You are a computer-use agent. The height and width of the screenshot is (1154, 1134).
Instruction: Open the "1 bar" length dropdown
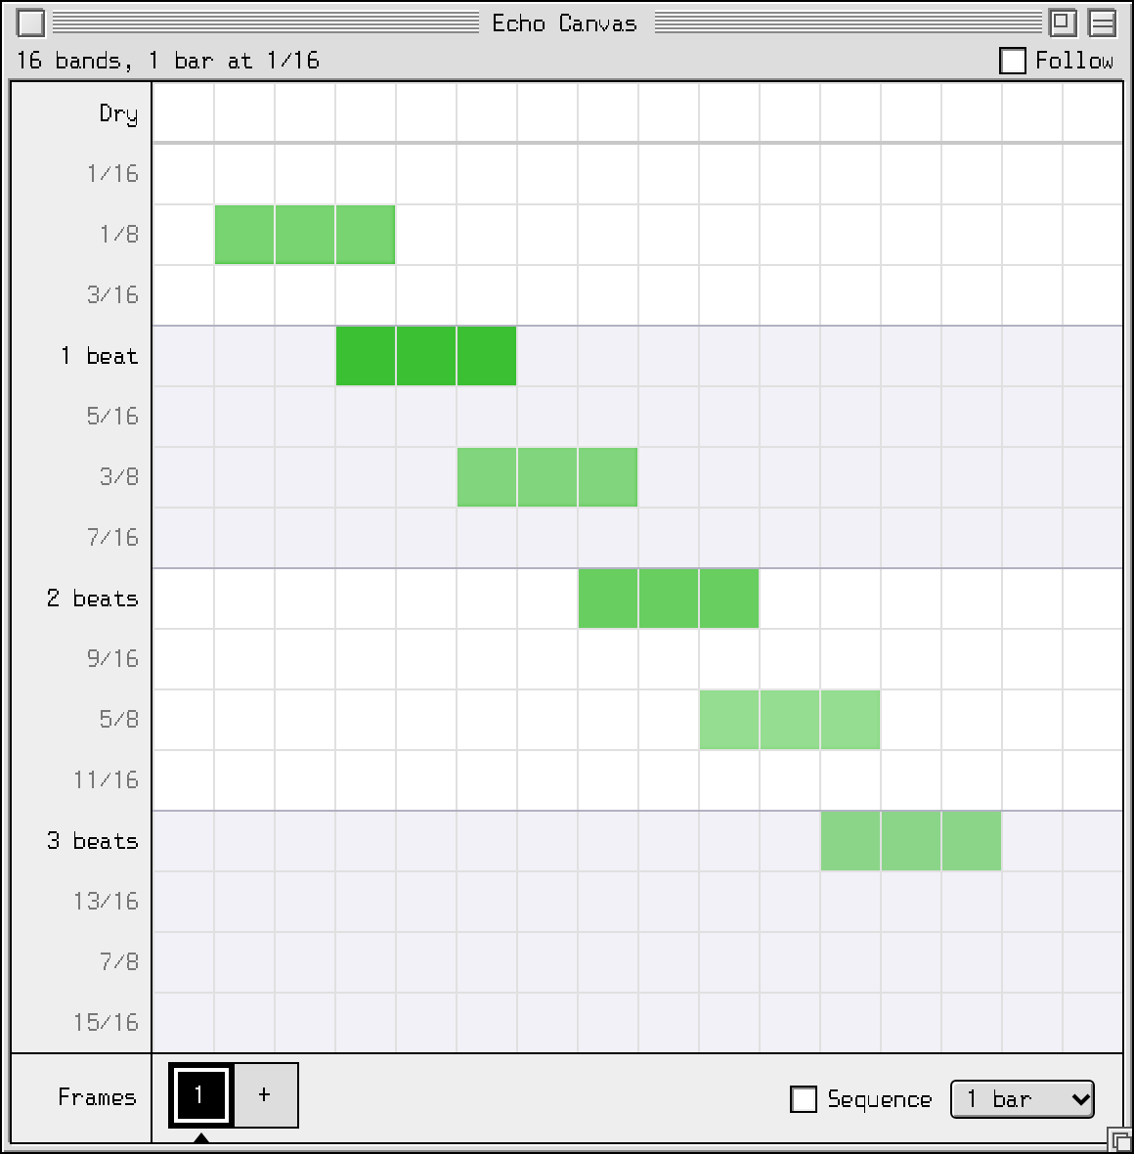coord(1023,1099)
